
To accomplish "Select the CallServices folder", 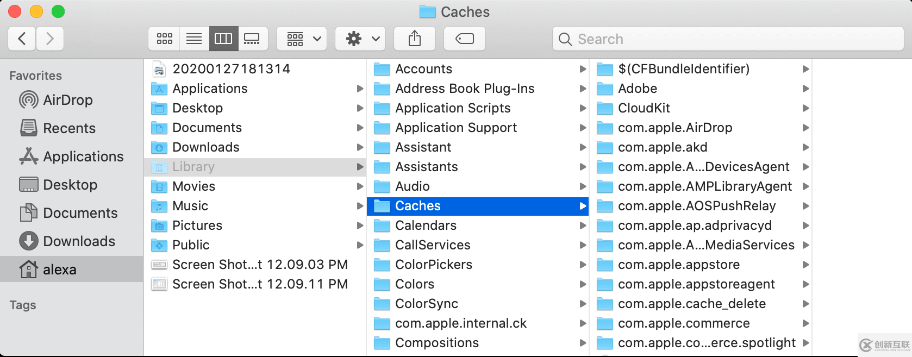I will 478,245.
